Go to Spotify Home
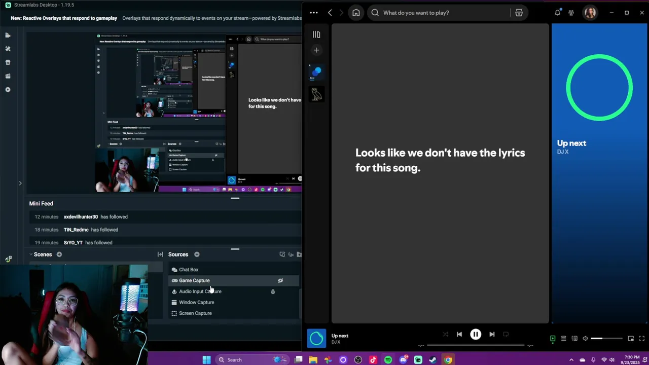 (356, 13)
